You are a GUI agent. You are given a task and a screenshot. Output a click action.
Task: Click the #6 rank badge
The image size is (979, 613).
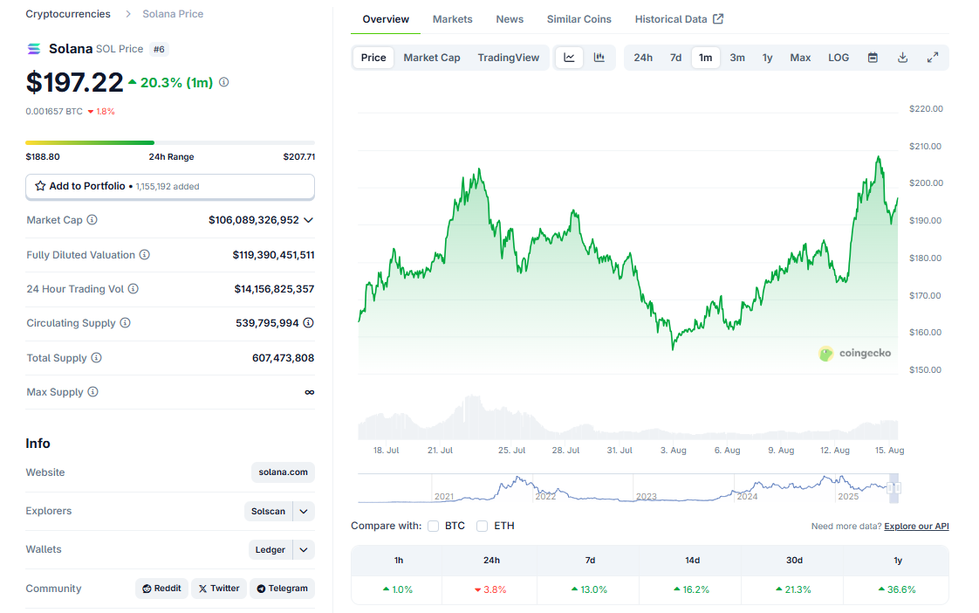(159, 49)
